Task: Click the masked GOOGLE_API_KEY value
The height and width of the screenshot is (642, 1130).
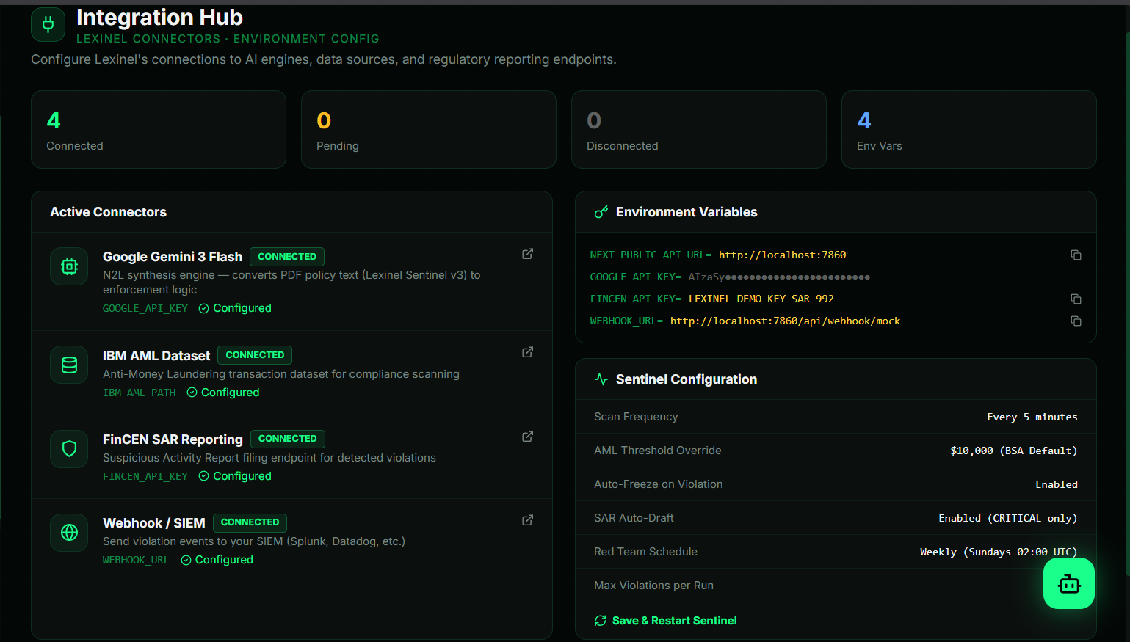Action: tap(778, 277)
